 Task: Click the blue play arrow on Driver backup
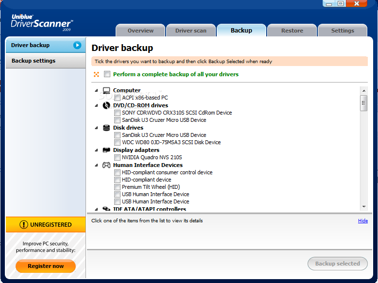[x=77, y=45]
